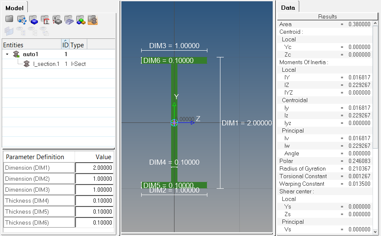
Task: Switch to the Data tab
Action: [288, 8]
